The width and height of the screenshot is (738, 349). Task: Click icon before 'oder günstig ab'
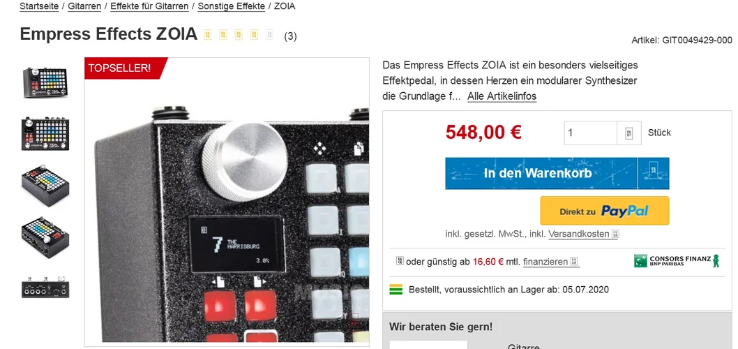tap(400, 261)
